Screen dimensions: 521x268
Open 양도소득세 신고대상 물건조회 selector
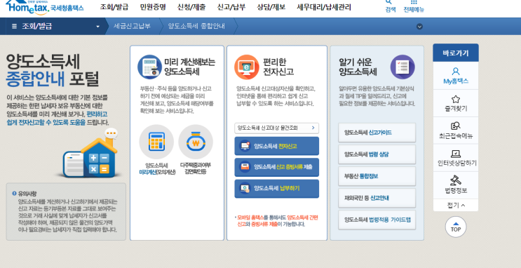click(276, 128)
